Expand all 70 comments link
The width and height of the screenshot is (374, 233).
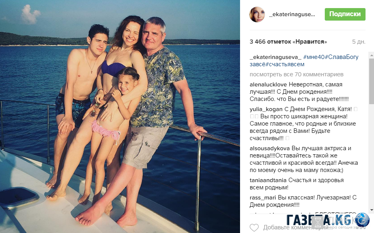tap(297, 74)
